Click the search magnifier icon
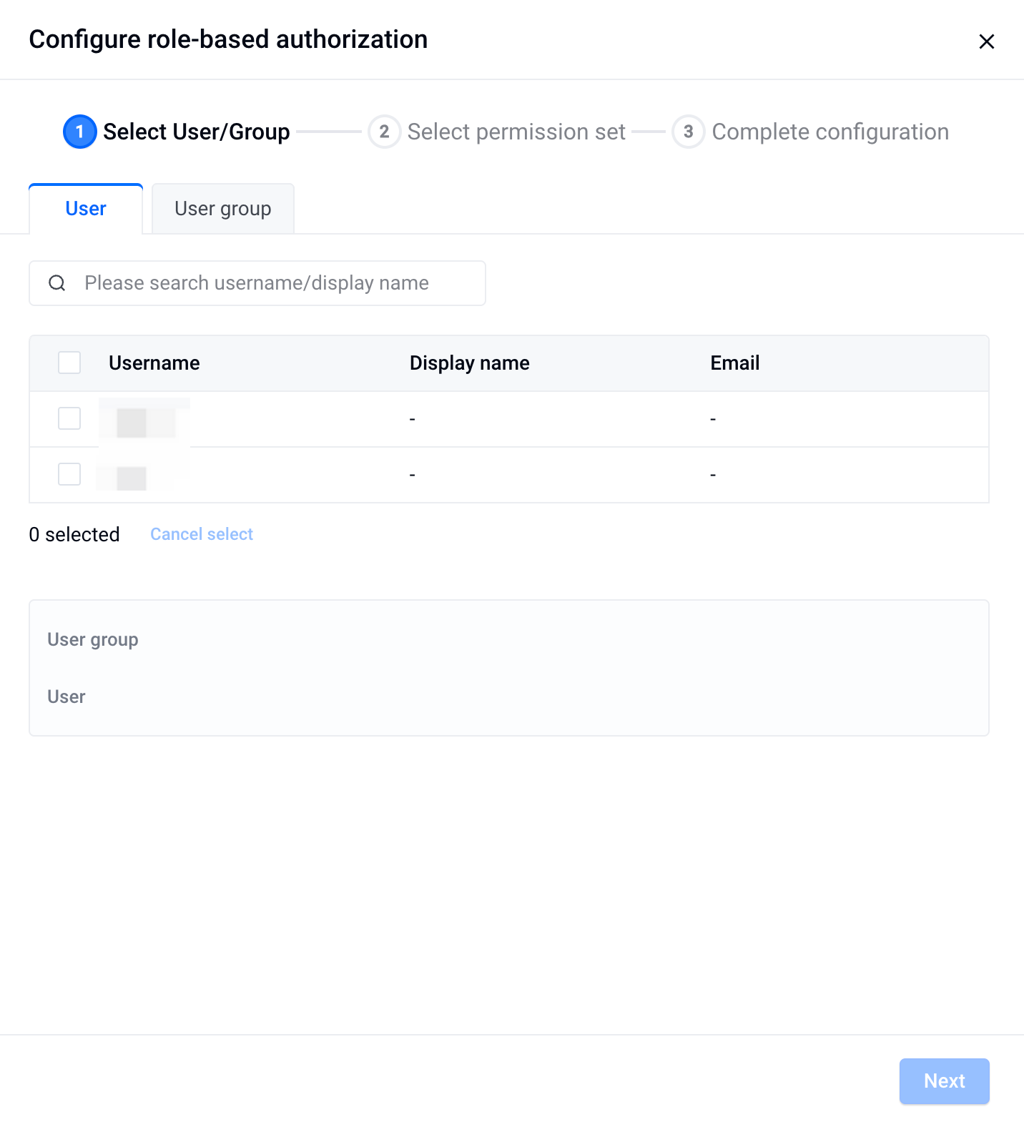 [x=57, y=283]
